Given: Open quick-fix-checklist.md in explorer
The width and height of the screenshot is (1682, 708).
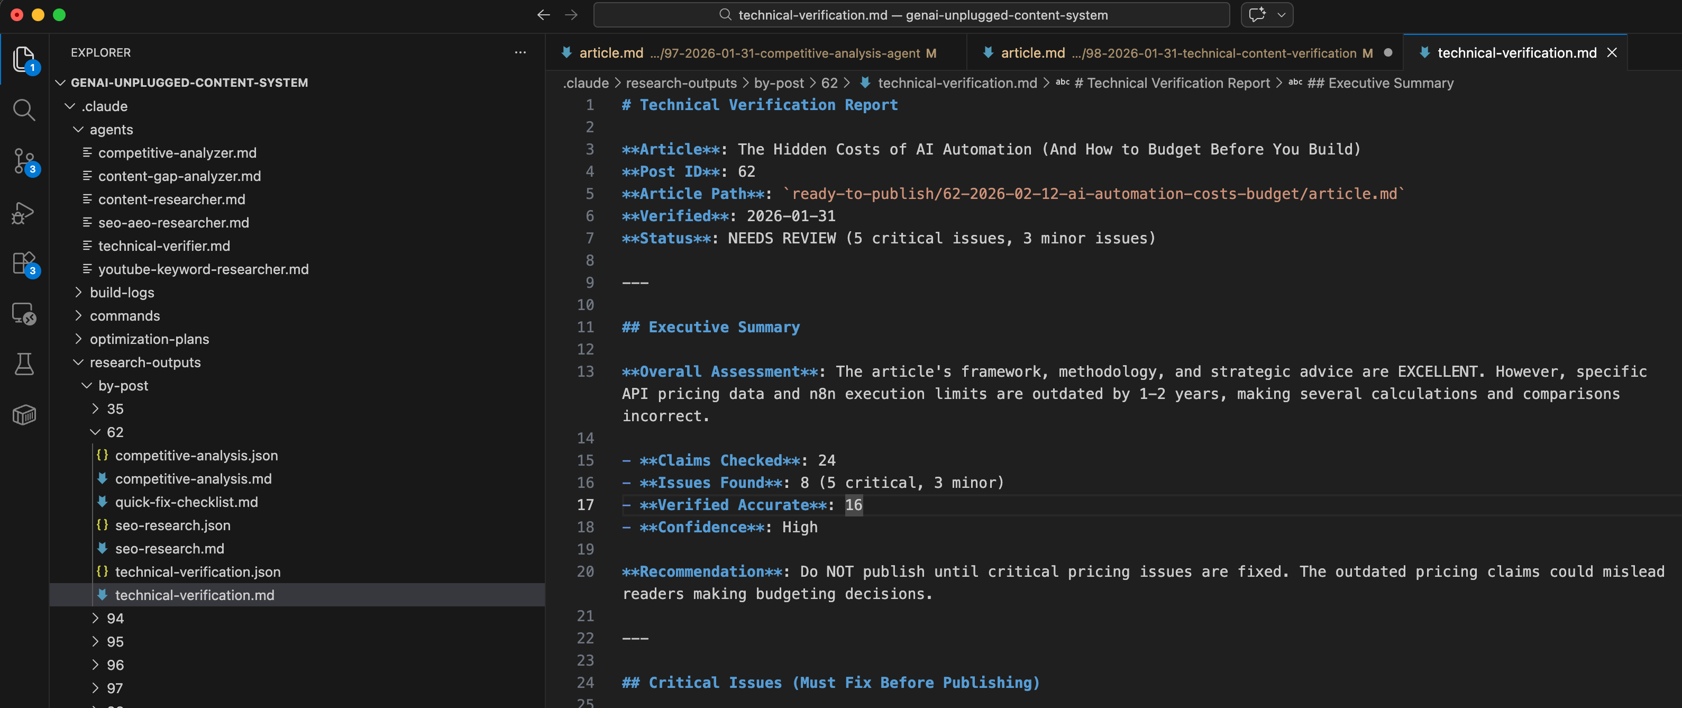Looking at the screenshot, I should [x=186, y=502].
